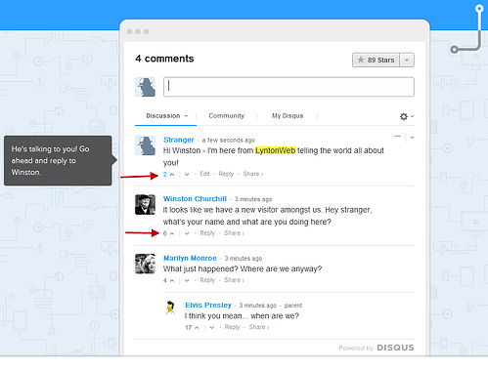This screenshot has width=488, height=370.
Task: Focus the new comment text box
Action: pos(288,87)
